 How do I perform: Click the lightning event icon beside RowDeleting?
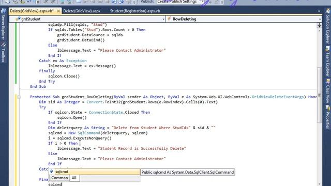tap(169, 19)
